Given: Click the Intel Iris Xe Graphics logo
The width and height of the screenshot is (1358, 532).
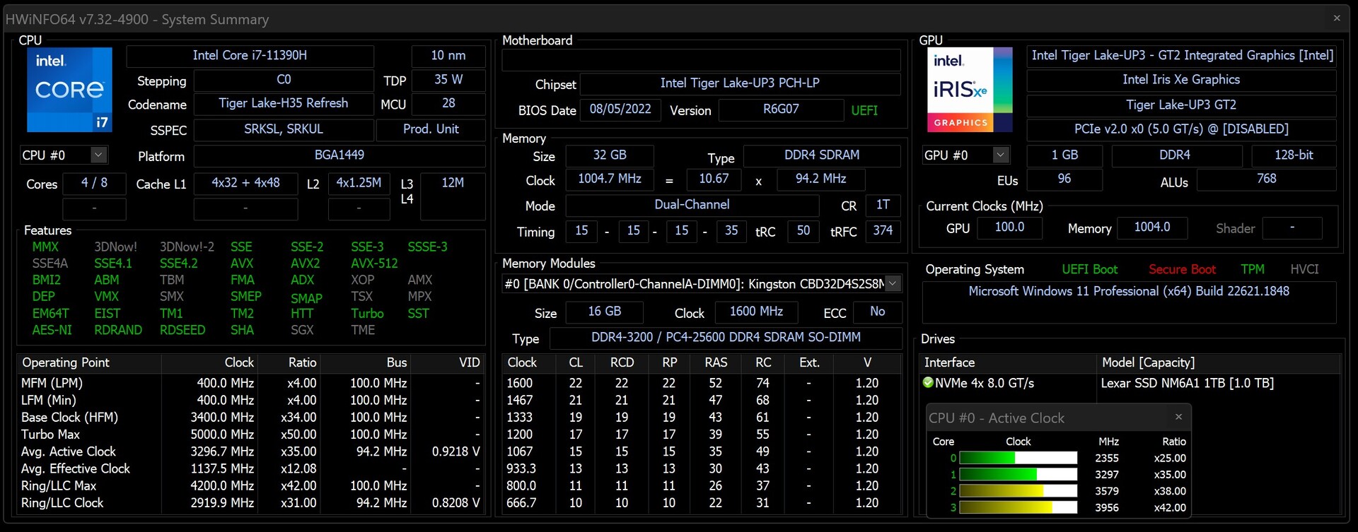Looking at the screenshot, I should [x=970, y=90].
